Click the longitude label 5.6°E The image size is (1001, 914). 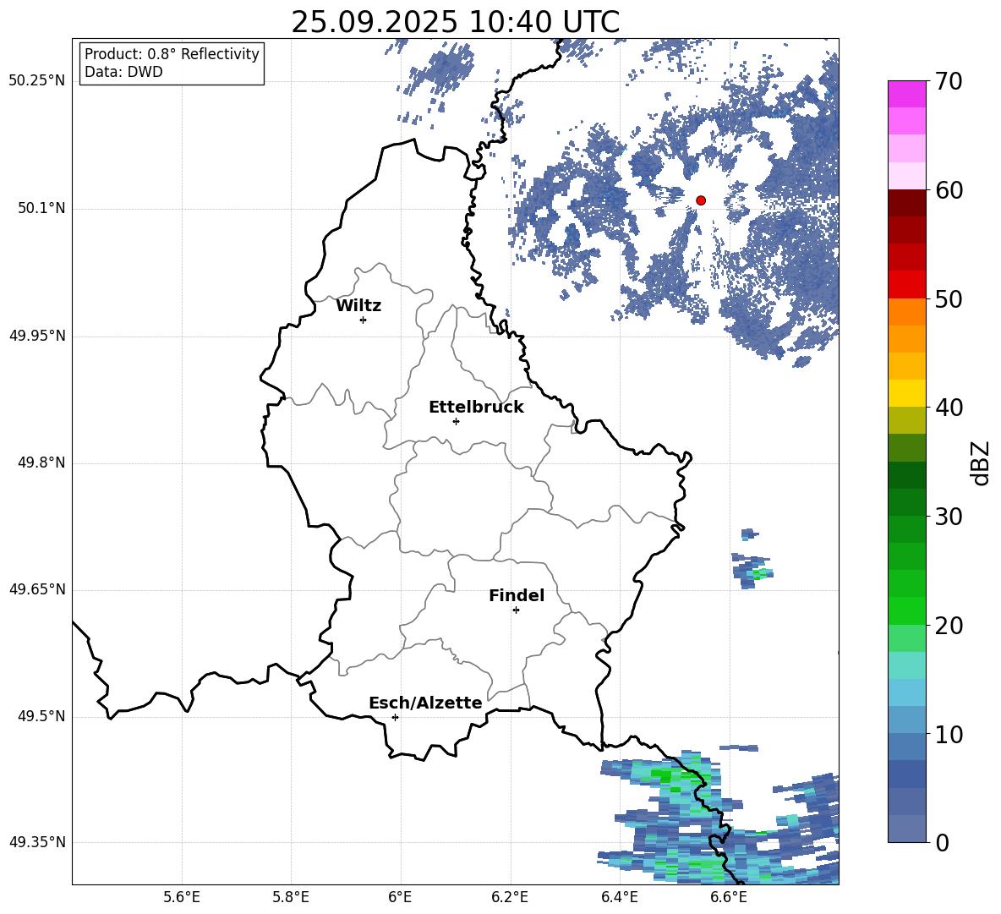[182, 897]
